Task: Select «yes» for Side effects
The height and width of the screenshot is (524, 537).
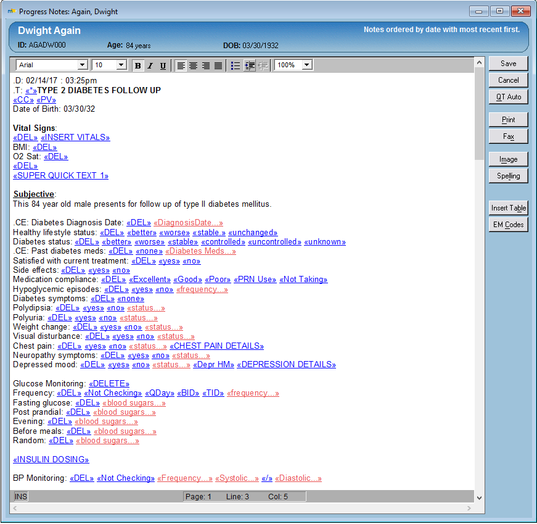Action: tap(99, 270)
